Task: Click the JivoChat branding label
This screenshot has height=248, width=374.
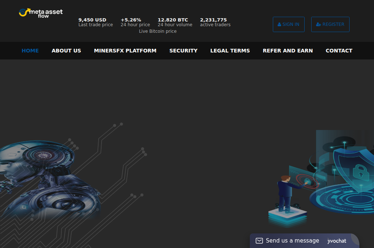Action: coord(336,241)
